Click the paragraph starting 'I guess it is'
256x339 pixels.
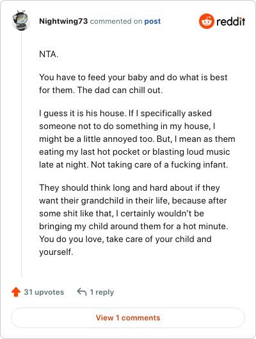(137, 139)
